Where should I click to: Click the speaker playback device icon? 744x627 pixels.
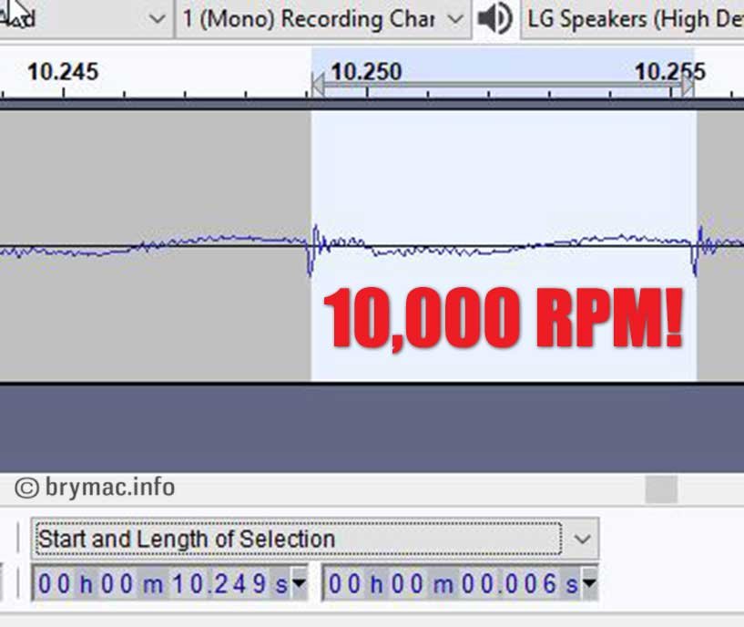(x=495, y=18)
